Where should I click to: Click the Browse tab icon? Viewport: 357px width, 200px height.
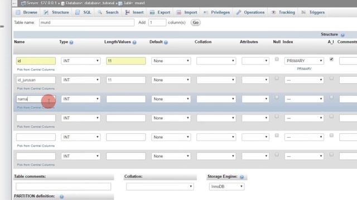(18, 12)
